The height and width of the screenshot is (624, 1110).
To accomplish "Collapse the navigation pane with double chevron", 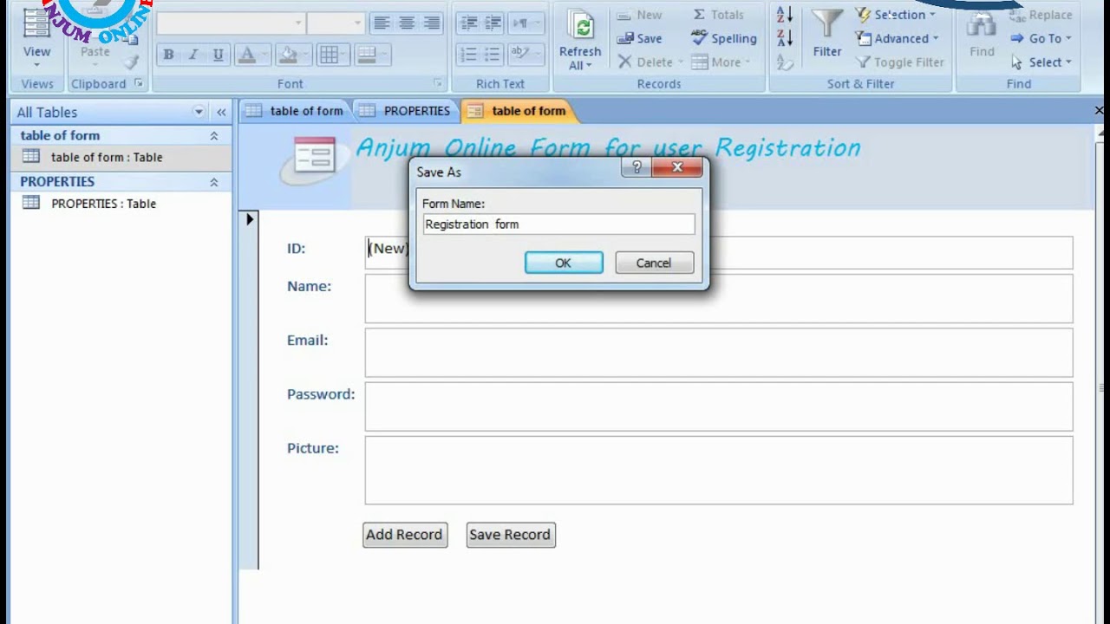I will point(221,112).
